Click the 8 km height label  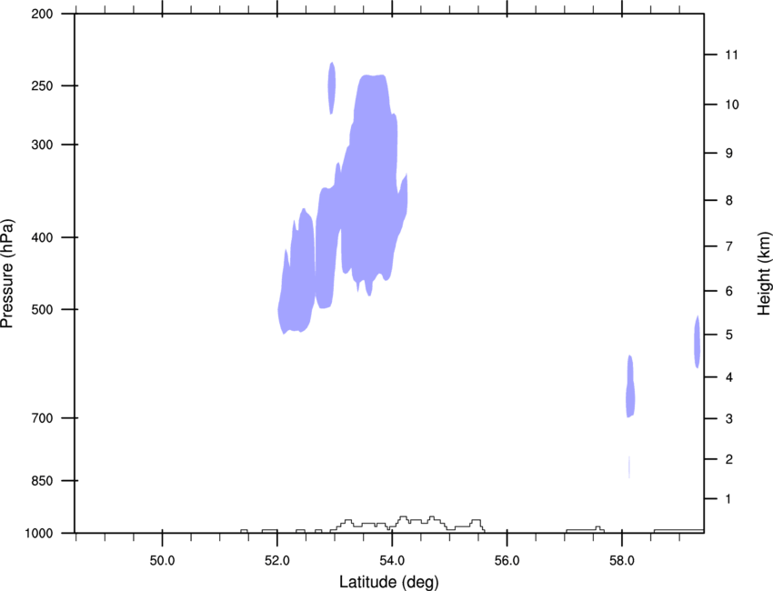[729, 201]
